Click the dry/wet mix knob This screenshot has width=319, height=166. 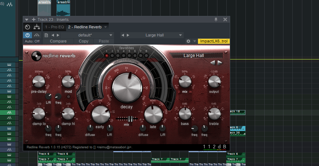pos(185,82)
